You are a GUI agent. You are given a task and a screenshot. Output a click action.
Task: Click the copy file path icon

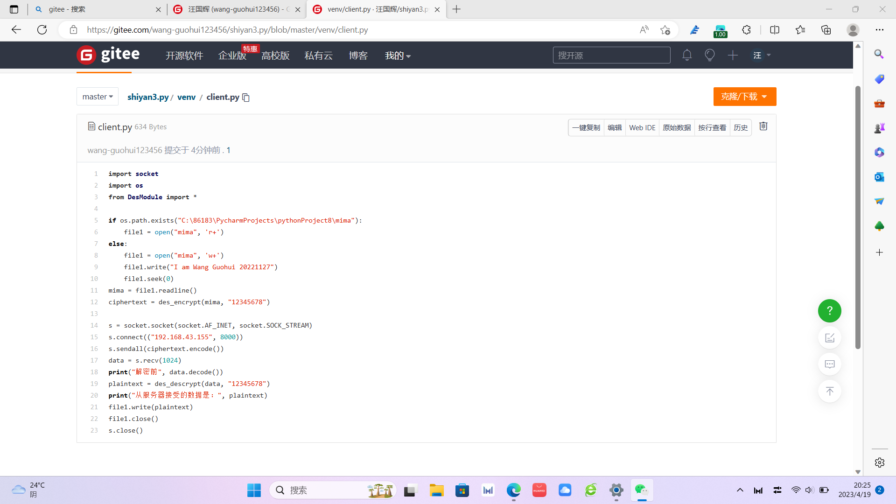click(246, 98)
